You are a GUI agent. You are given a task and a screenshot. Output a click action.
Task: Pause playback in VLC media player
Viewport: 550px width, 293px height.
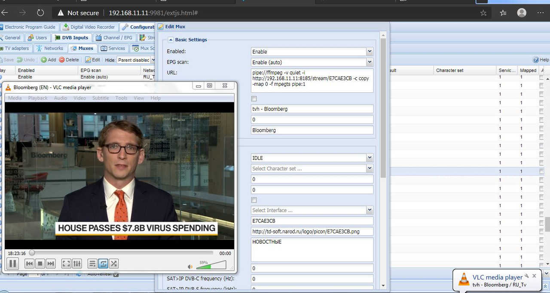pos(12,263)
